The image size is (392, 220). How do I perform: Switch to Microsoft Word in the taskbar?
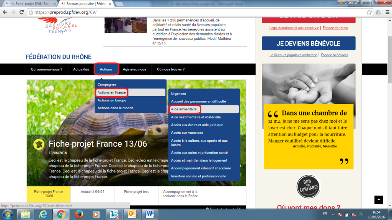(150, 214)
